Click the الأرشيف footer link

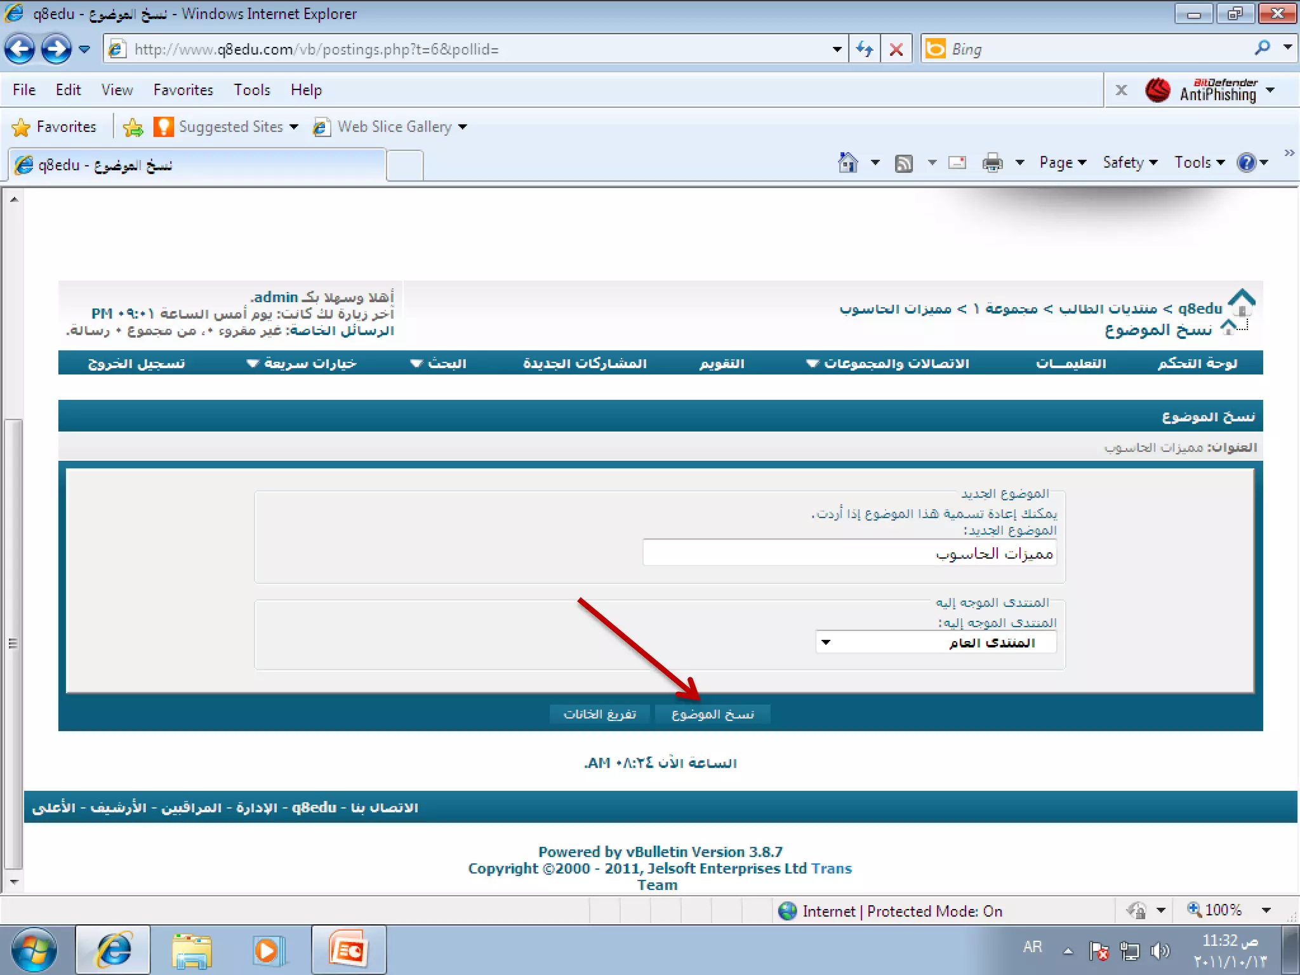pyautogui.click(x=118, y=807)
